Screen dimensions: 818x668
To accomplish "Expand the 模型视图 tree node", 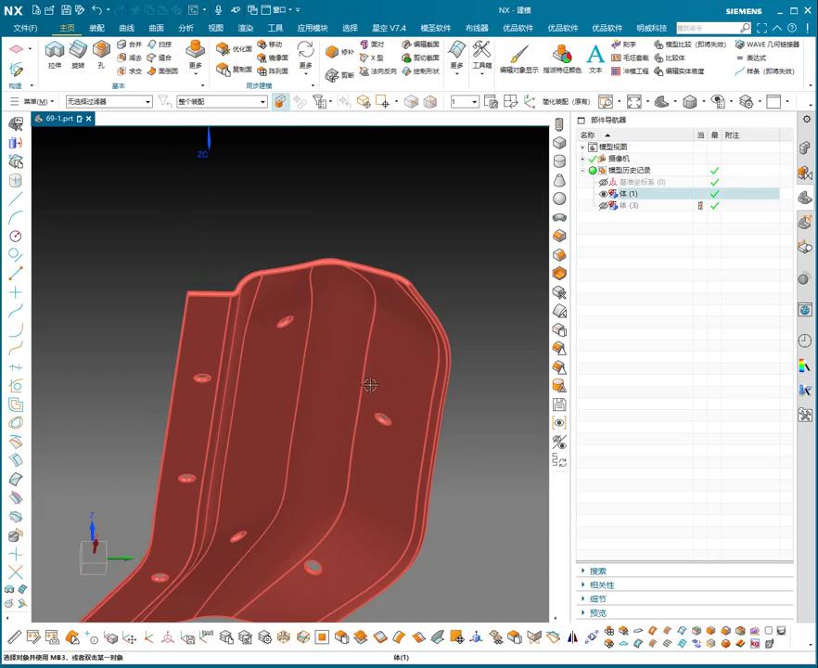I will pos(582,148).
